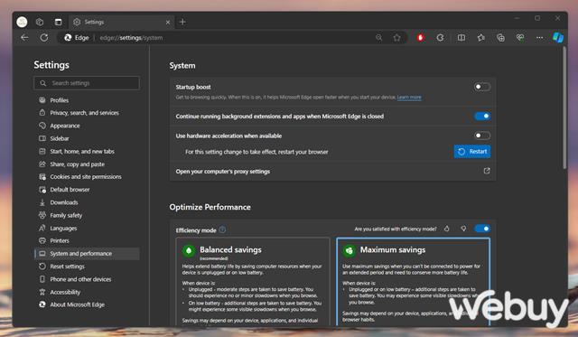Open a new tab with the plus button
The width and height of the screenshot is (578, 337).
point(182,22)
